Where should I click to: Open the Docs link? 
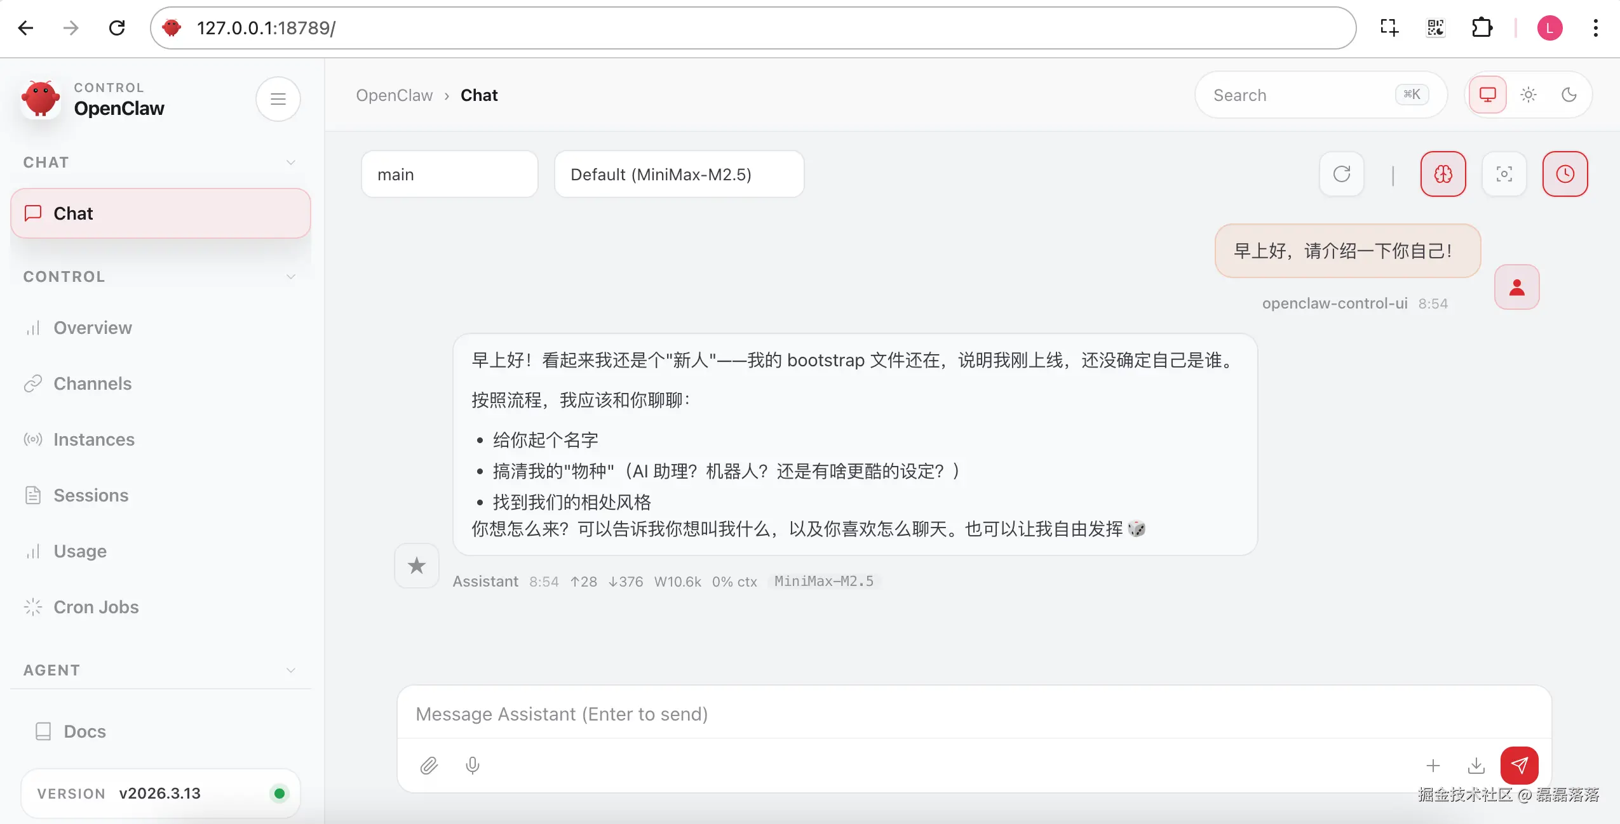tap(85, 731)
